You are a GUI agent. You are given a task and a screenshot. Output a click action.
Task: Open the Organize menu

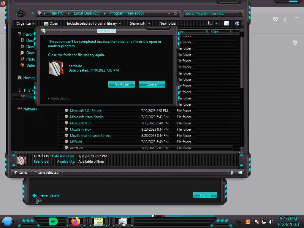point(26,23)
